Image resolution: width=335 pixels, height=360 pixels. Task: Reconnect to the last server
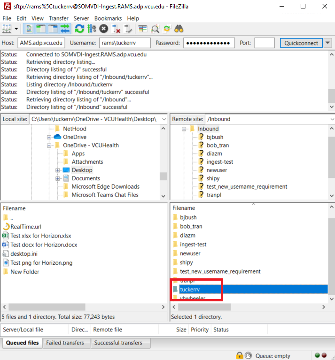[128, 29]
